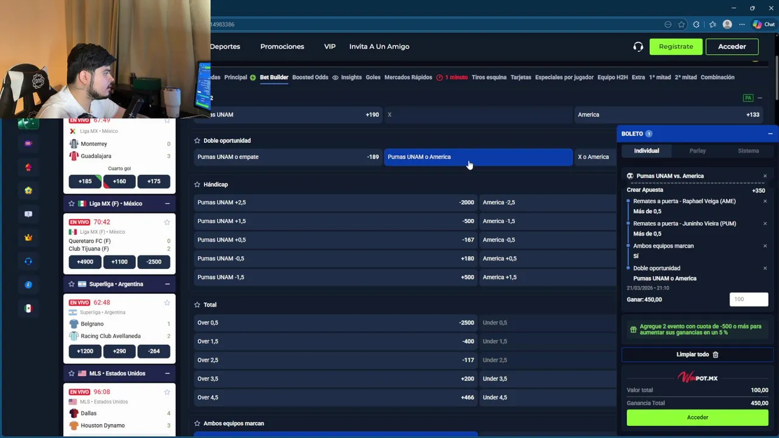Select Pumas UNAM o empate -189

click(288, 157)
